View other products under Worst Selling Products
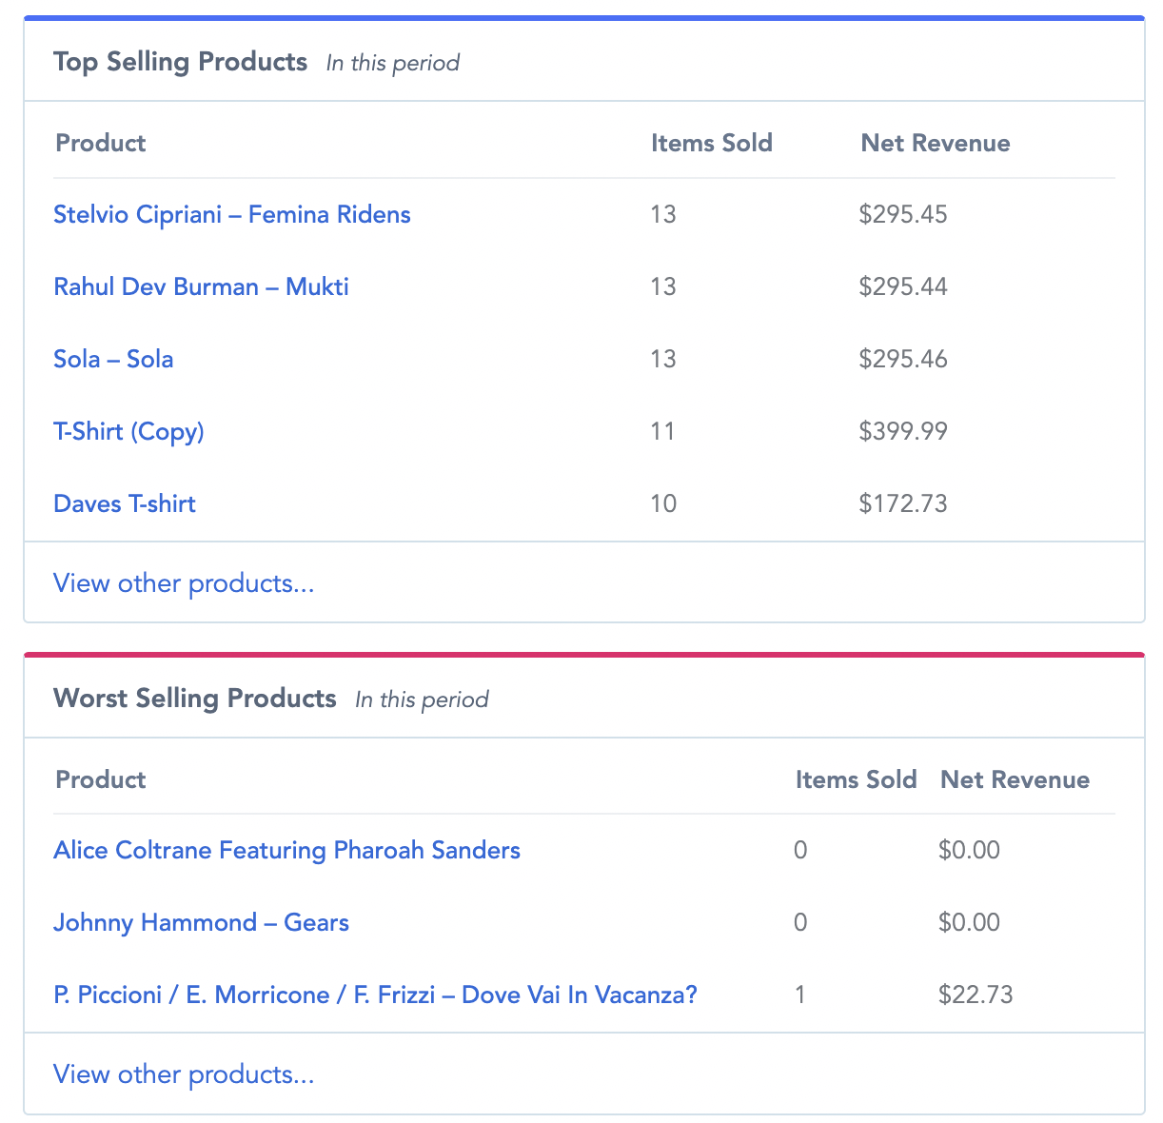The width and height of the screenshot is (1163, 1123). 184,1074
